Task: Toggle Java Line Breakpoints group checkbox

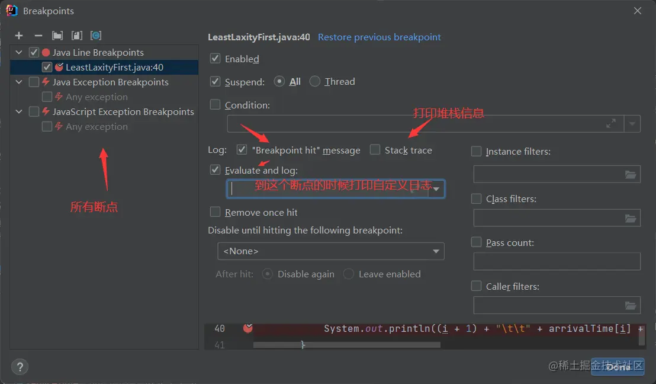Action: pyautogui.click(x=34, y=52)
